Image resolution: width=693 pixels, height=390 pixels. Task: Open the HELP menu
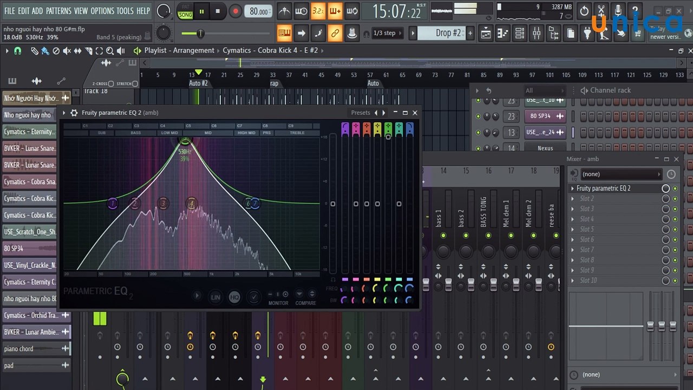143,11
